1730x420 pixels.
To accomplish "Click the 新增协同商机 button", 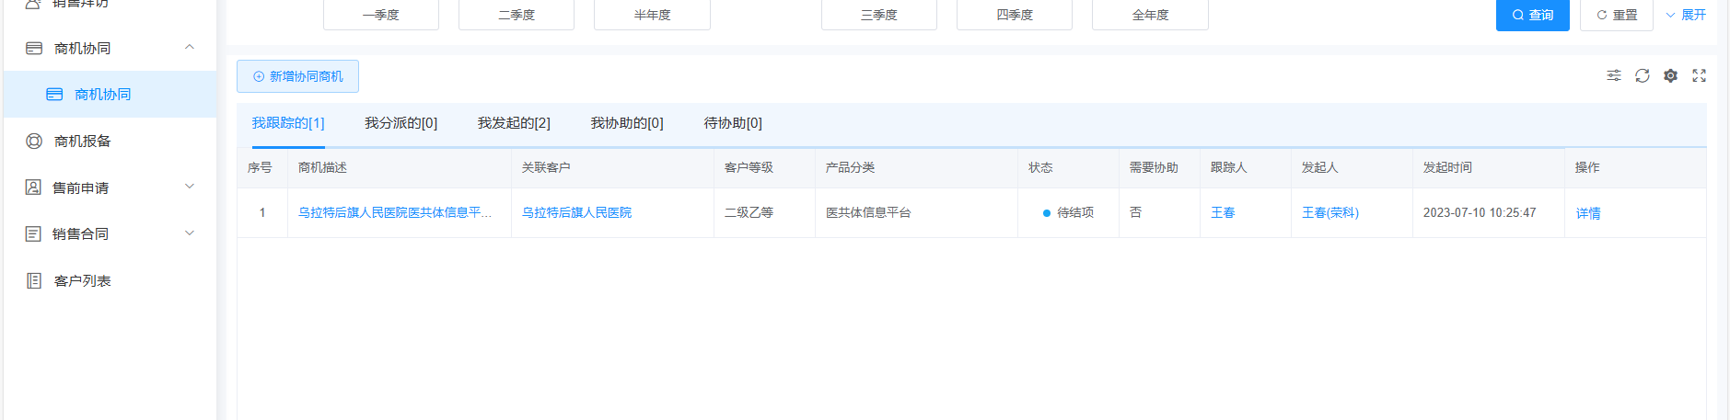I will (297, 76).
